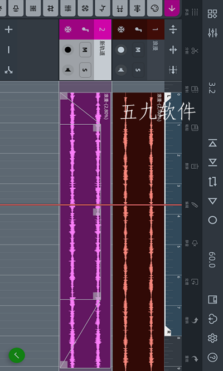Expand track height with vertical arrows icon
The height and width of the screenshot is (371, 223).
173,30
